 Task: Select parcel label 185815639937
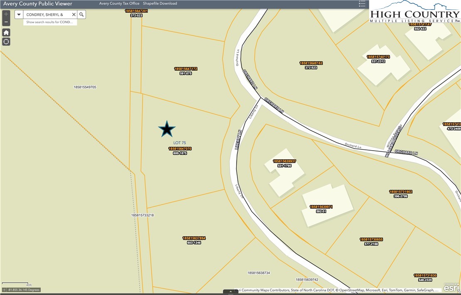pyautogui.click(x=284, y=161)
